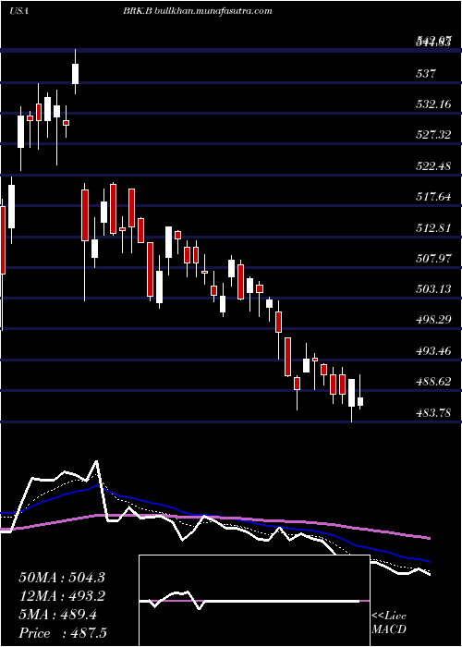Viewport: 462px width, 647px height.
Task: Select the 532.16 price level label
Action: (434, 104)
